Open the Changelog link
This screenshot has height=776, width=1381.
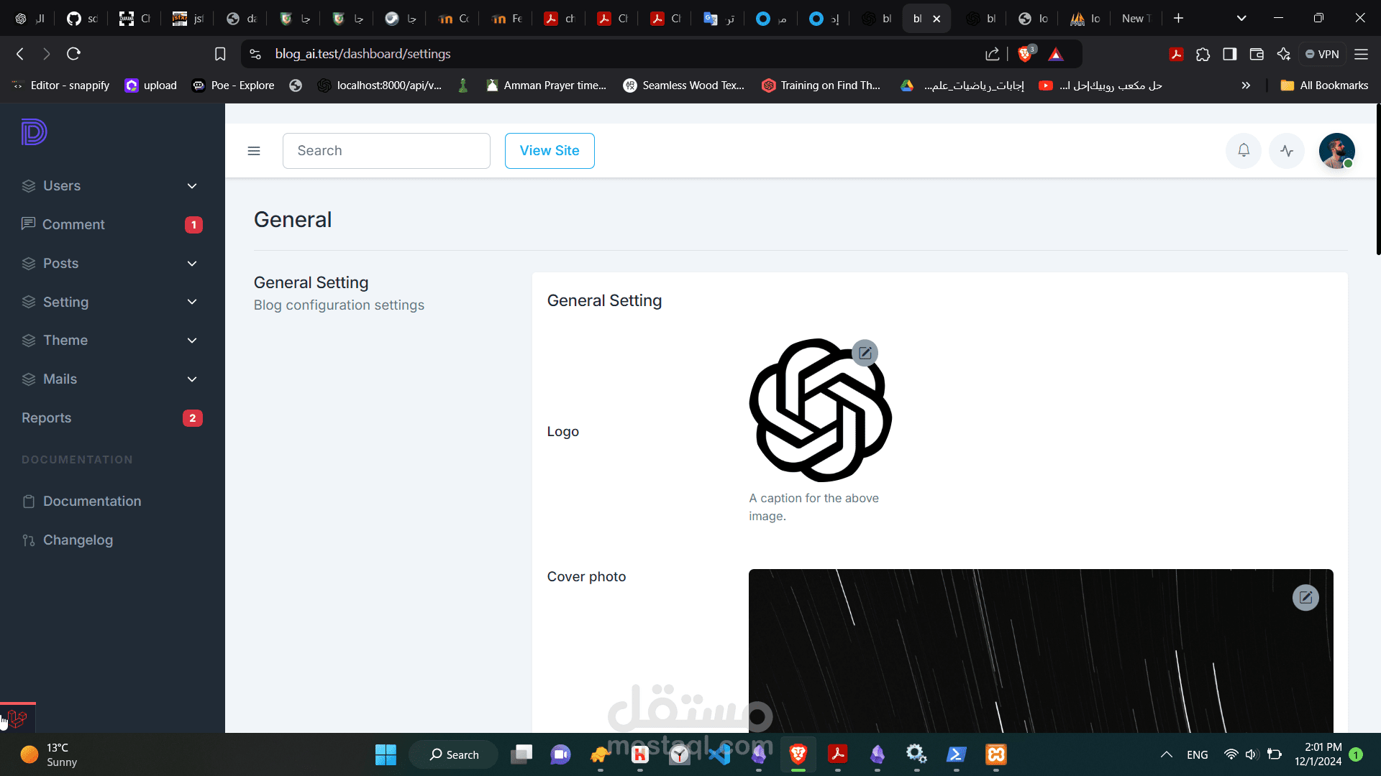pos(78,540)
